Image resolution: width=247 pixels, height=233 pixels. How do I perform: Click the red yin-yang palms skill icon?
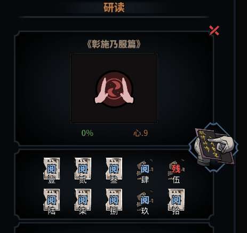(114, 89)
